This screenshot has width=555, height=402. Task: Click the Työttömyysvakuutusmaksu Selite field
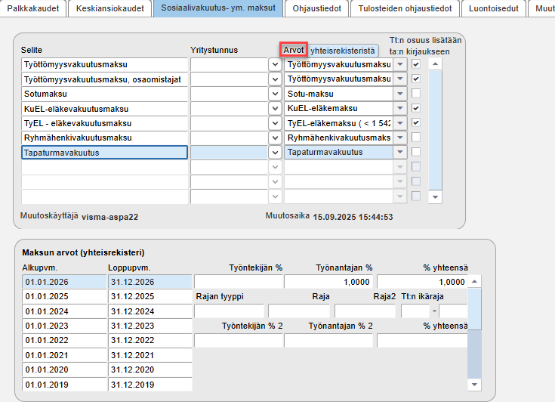point(104,64)
